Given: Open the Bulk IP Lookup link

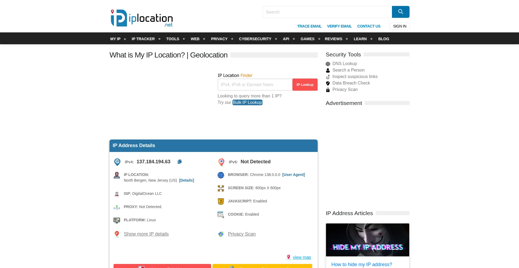Looking at the screenshot, I should click(x=247, y=103).
